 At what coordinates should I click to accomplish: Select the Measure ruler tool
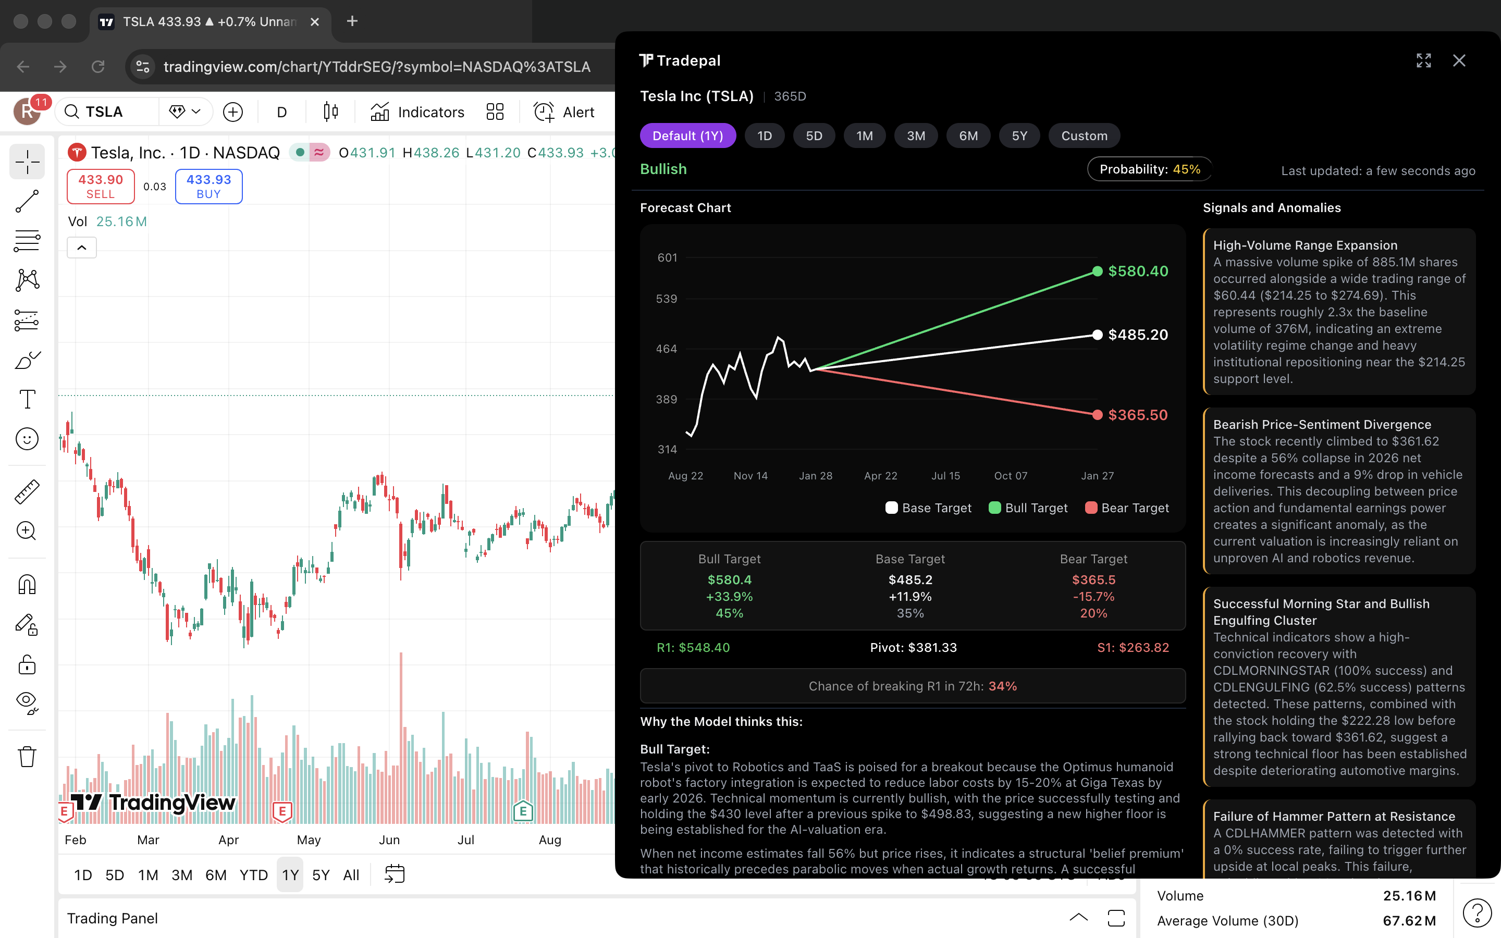[x=27, y=491]
